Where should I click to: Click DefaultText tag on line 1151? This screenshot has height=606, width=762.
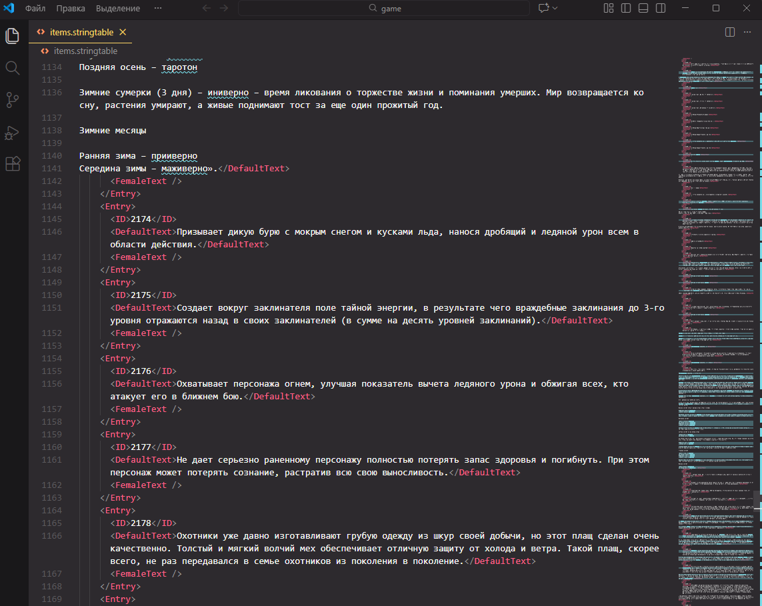point(143,307)
